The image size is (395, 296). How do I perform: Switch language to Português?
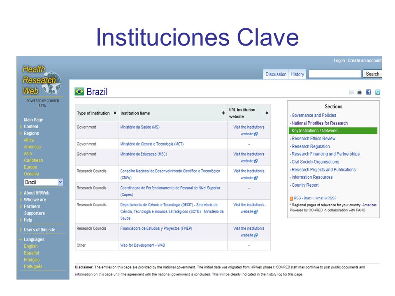click(33, 266)
